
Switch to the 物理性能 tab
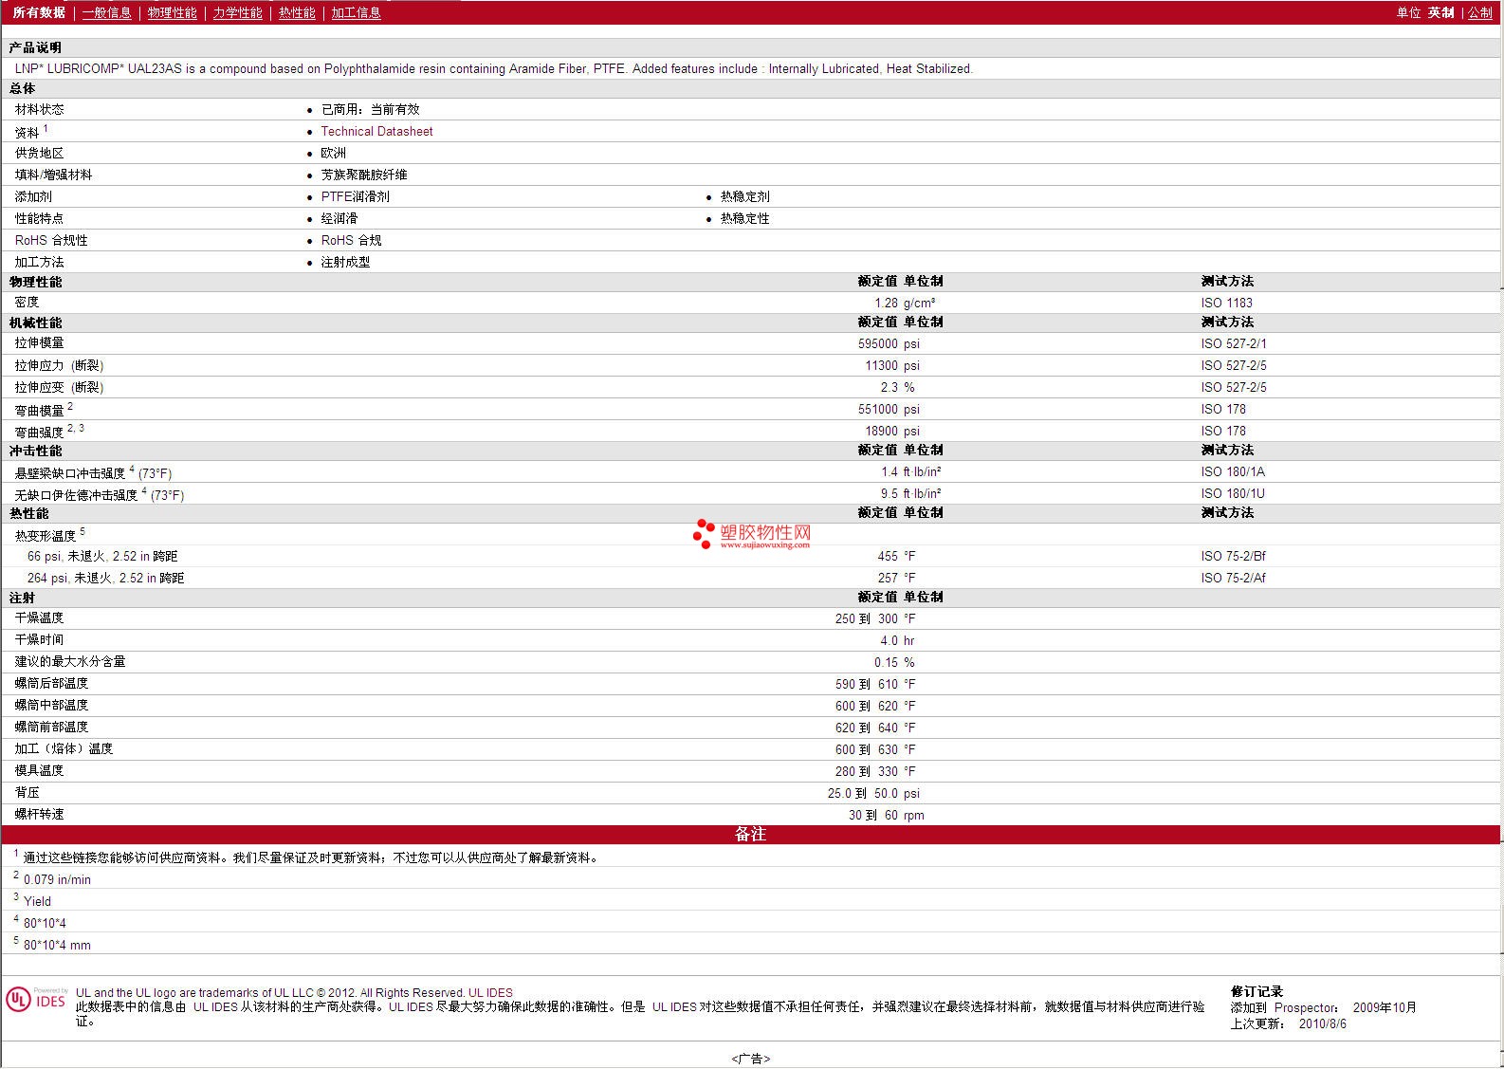tap(172, 12)
